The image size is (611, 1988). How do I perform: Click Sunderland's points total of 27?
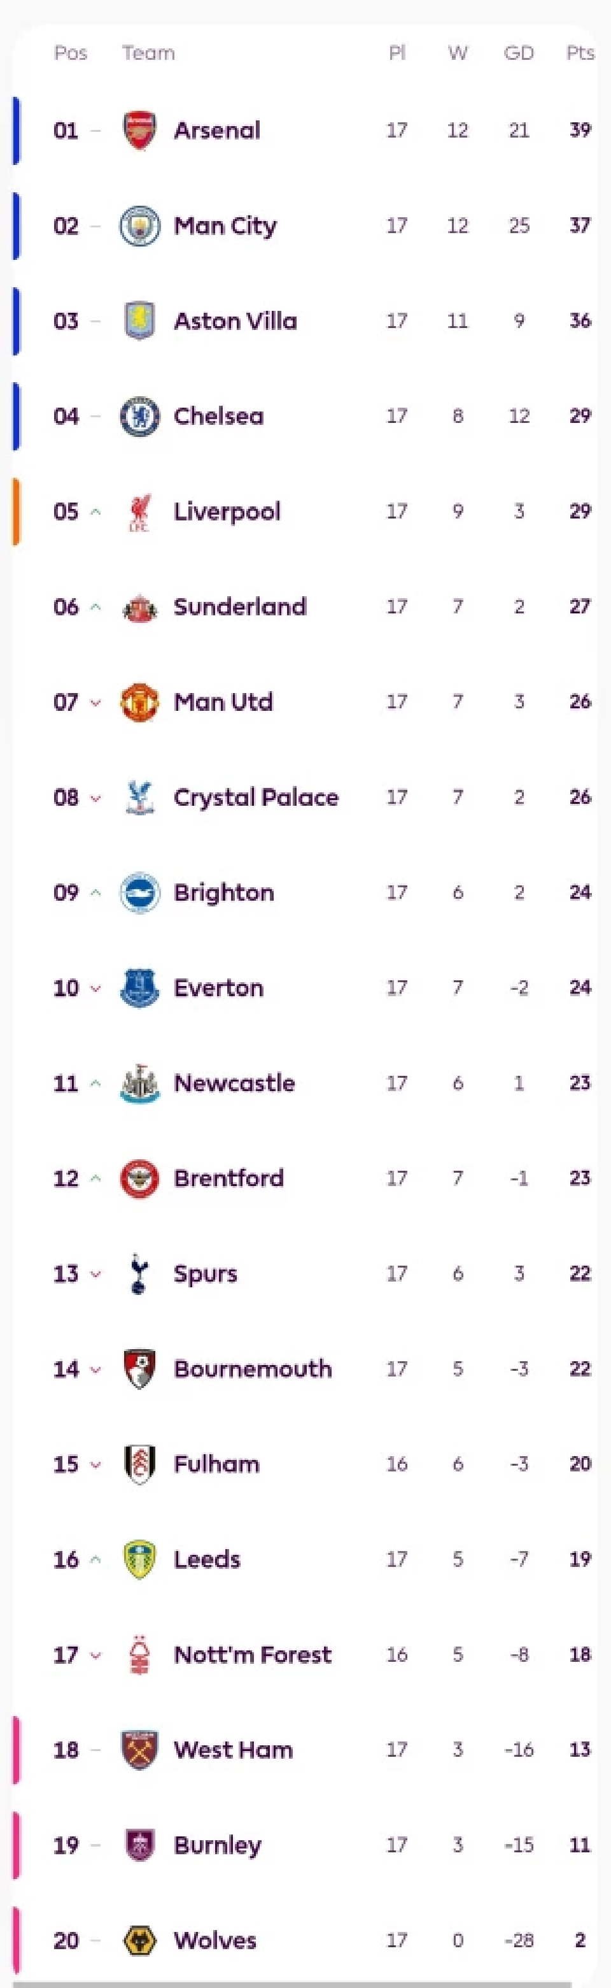(580, 606)
